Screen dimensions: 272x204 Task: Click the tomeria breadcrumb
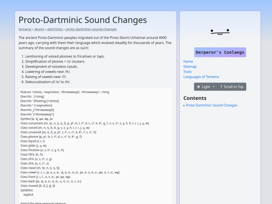25,29
